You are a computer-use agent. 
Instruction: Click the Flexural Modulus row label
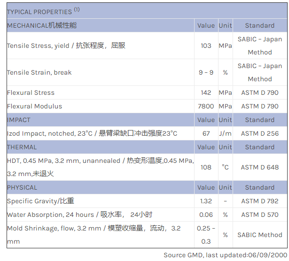pyautogui.click(x=35, y=106)
